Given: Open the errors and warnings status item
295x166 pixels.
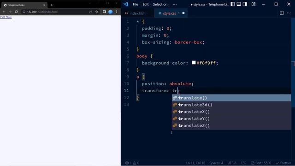Looking at the screenshot, I should pyautogui.click(x=132, y=163).
